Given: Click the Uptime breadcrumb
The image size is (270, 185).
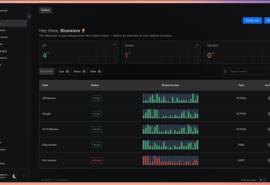Looking at the screenshot, I should pyautogui.click(x=45, y=10).
